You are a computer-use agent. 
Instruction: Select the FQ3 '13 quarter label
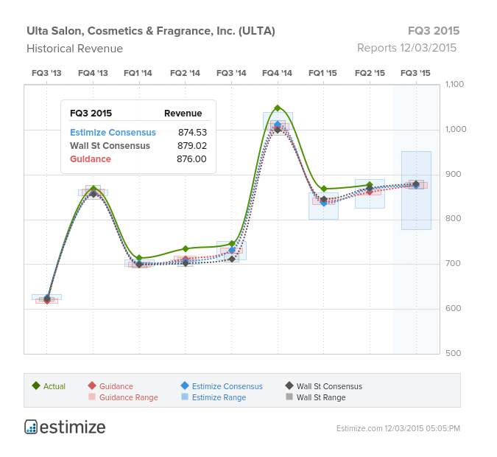[46, 73]
